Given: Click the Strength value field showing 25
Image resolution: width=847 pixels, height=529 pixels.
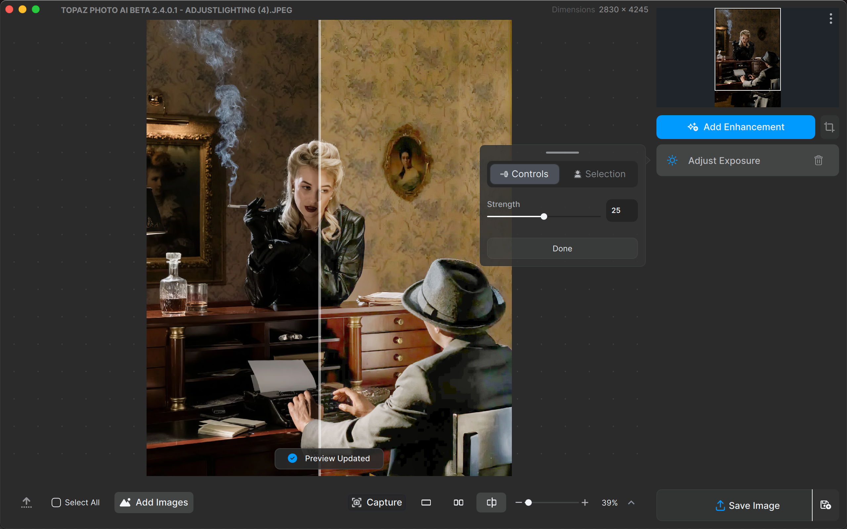Looking at the screenshot, I should tap(622, 211).
